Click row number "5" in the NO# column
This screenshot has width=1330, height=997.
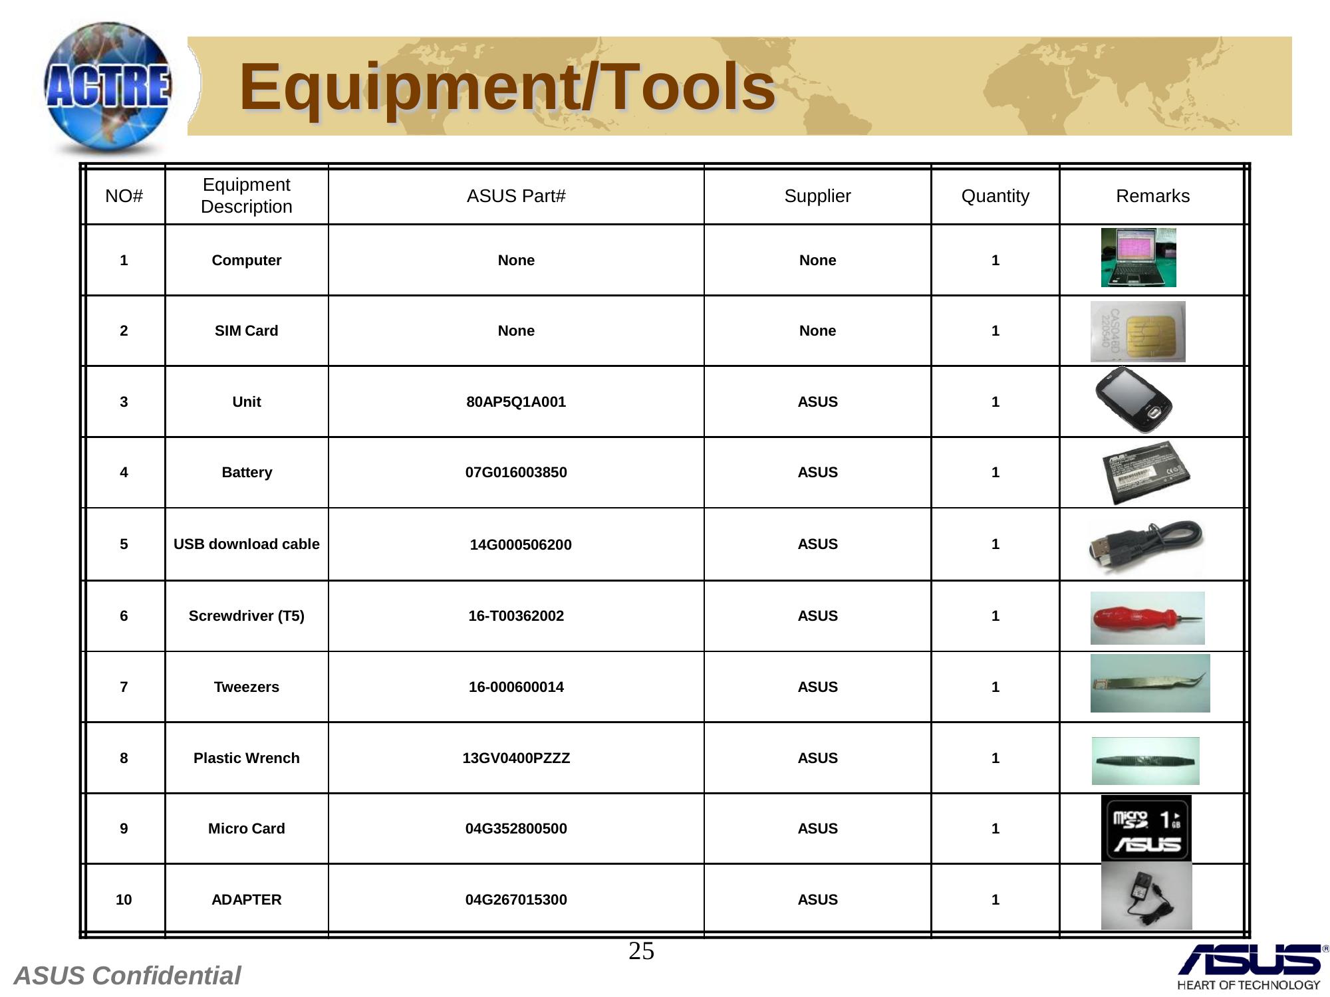(124, 544)
